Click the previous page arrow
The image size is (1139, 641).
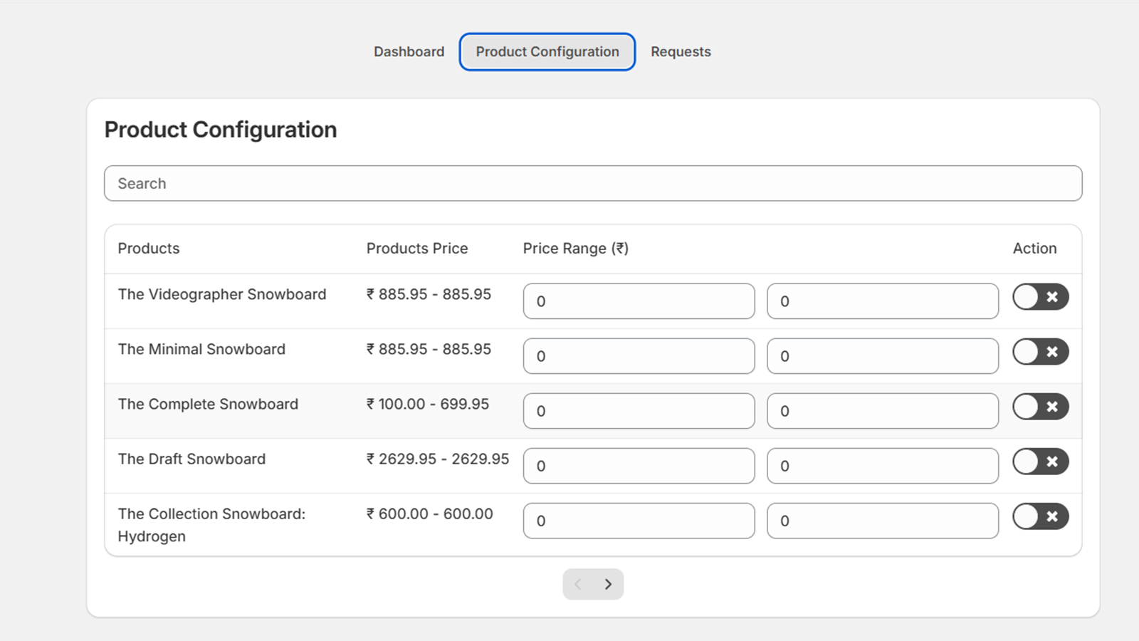coord(578,583)
